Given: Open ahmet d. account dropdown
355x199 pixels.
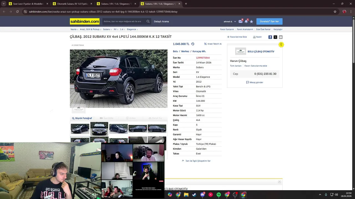Looking at the screenshot, I should [230, 22].
